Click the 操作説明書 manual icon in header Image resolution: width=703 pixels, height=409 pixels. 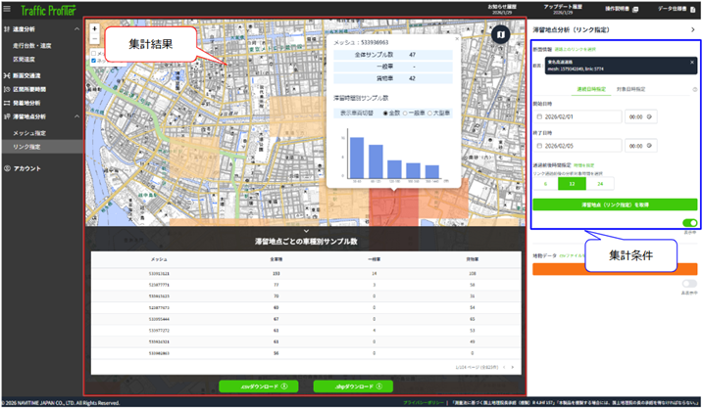(x=634, y=10)
